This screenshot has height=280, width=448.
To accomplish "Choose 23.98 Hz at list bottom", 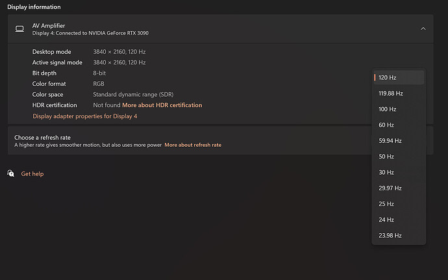I will tap(399, 235).
